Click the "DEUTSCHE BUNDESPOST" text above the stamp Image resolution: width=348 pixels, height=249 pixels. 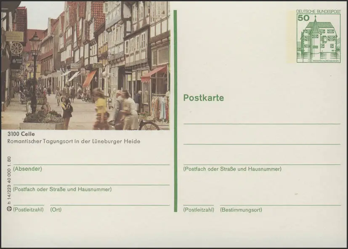click(318, 11)
